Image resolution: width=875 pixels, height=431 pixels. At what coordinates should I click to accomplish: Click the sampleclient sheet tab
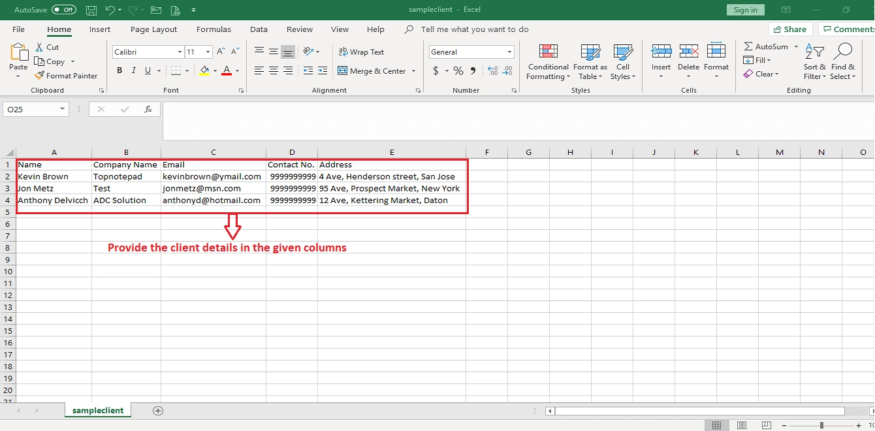[97, 410]
